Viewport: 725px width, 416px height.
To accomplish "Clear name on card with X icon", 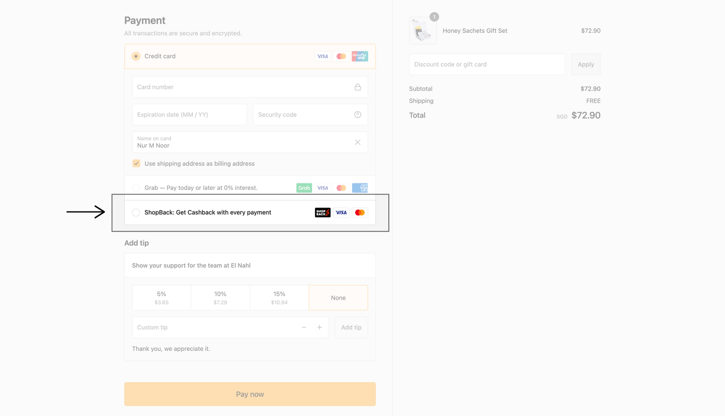I will click(358, 142).
